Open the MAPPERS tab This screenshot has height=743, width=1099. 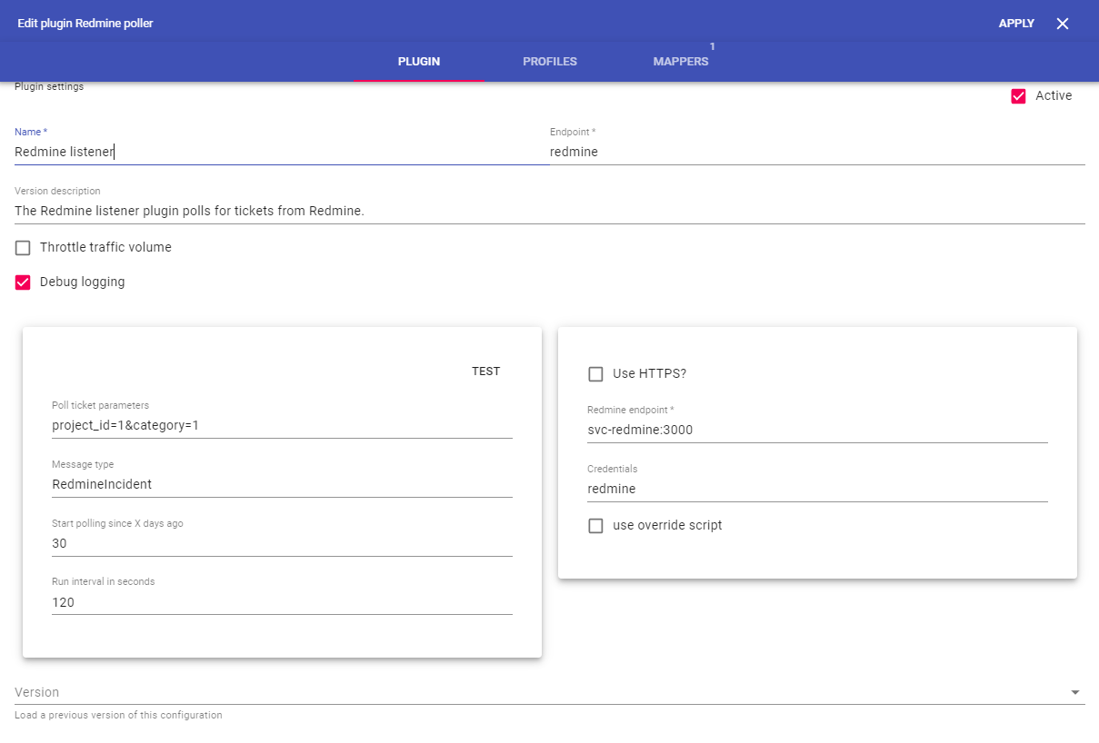[x=681, y=62]
